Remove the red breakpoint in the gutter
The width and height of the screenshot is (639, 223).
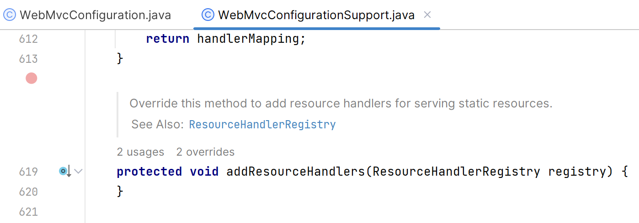coord(31,78)
